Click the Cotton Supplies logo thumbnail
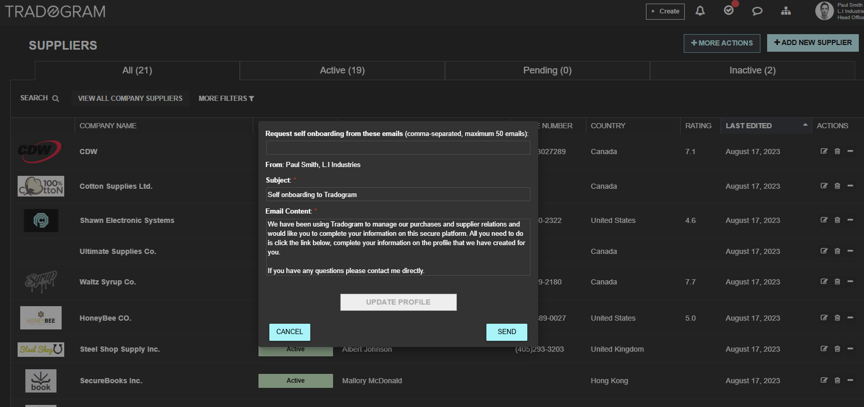Image resolution: width=864 pixels, height=407 pixels. [41, 186]
